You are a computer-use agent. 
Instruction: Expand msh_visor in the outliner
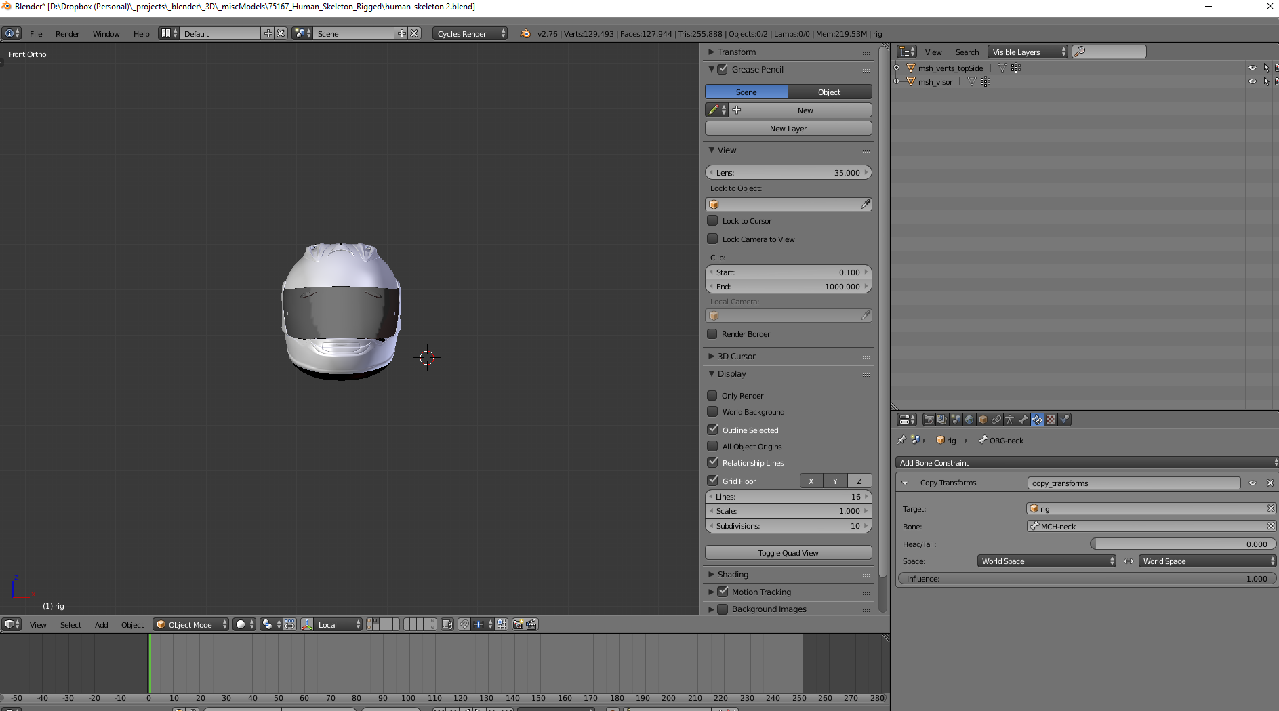click(897, 81)
